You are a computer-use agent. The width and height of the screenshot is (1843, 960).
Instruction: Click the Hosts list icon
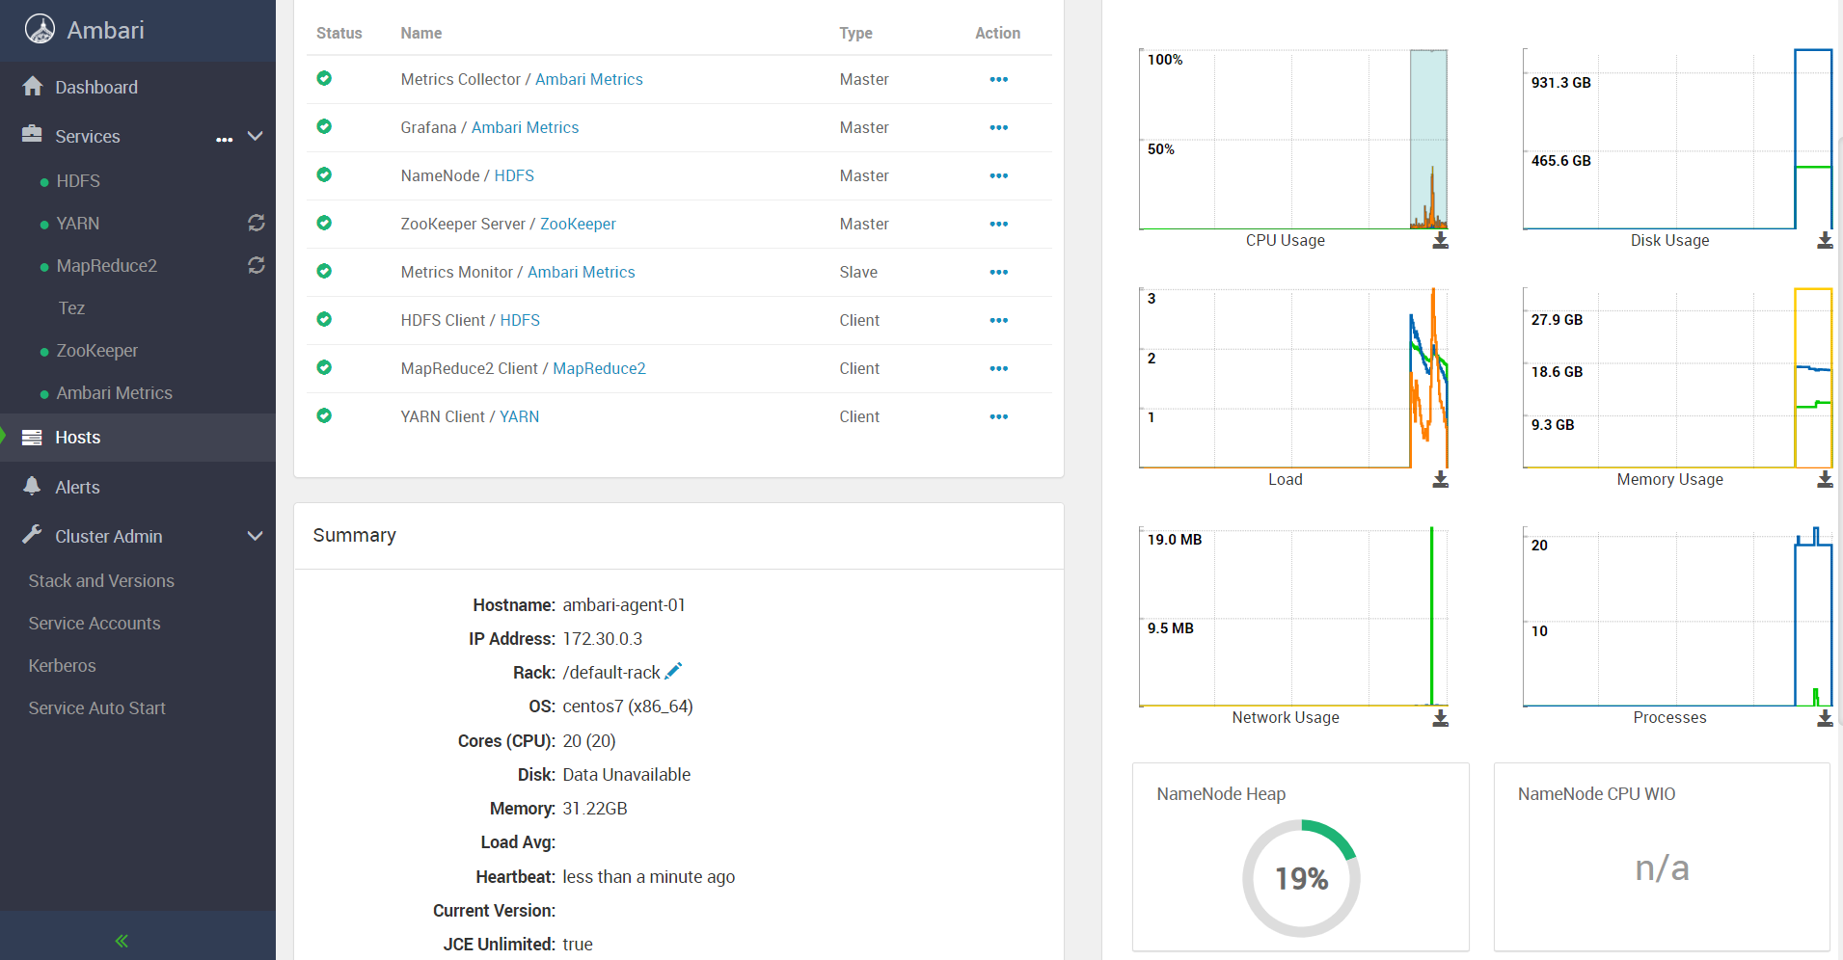(x=32, y=438)
